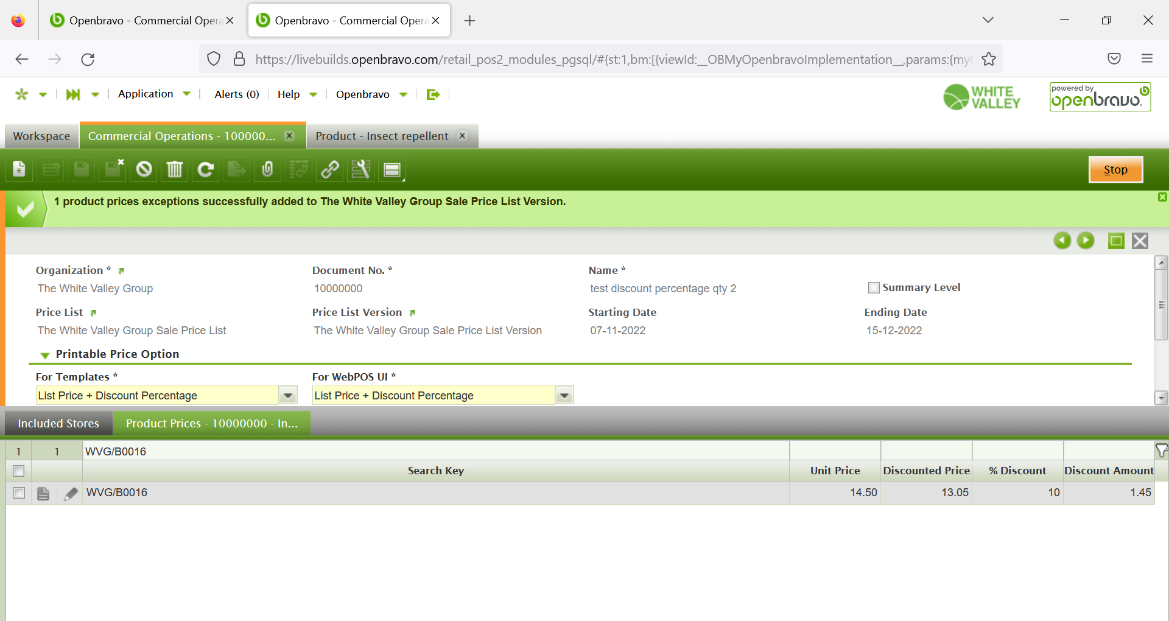1169x621 pixels.
Task: Follow the Price List Version link arrow
Action: pos(412,313)
